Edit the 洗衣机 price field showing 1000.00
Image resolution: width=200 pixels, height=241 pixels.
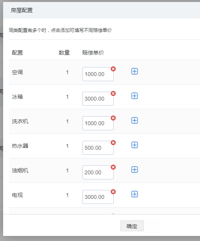pyautogui.click(x=98, y=123)
